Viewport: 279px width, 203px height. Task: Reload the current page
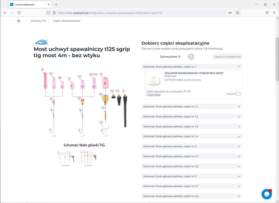(19, 13)
